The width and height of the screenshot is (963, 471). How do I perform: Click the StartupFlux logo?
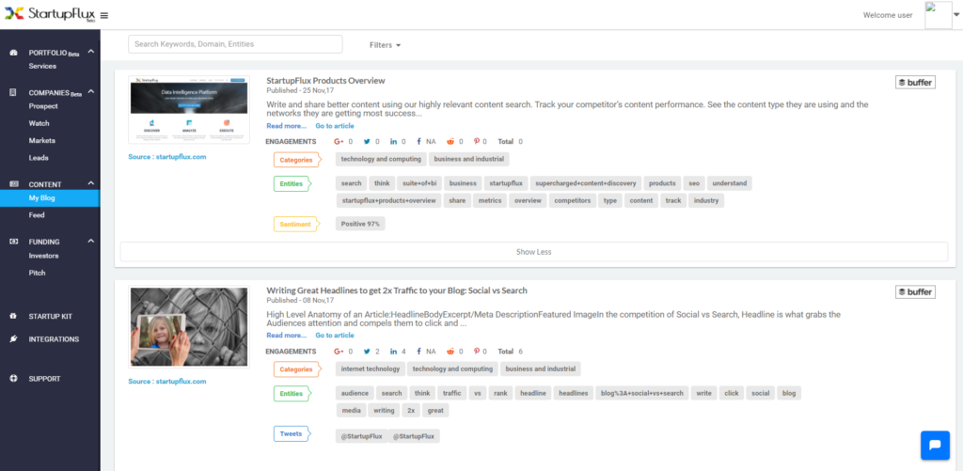click(x=51, y=13)
